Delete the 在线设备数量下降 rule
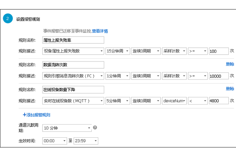The image size is (236, 157). tap(230, 89)
